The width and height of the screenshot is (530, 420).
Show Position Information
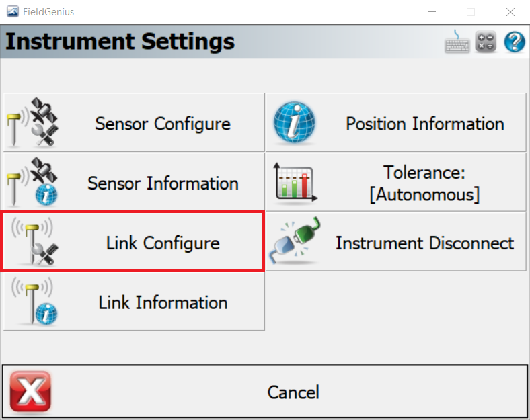[395, 122]
